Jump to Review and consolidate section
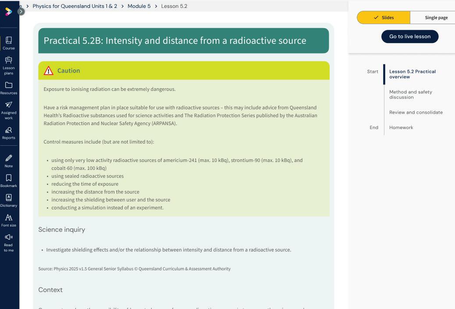This screenshot has height=309, width=455. click(x=416, y=112)
